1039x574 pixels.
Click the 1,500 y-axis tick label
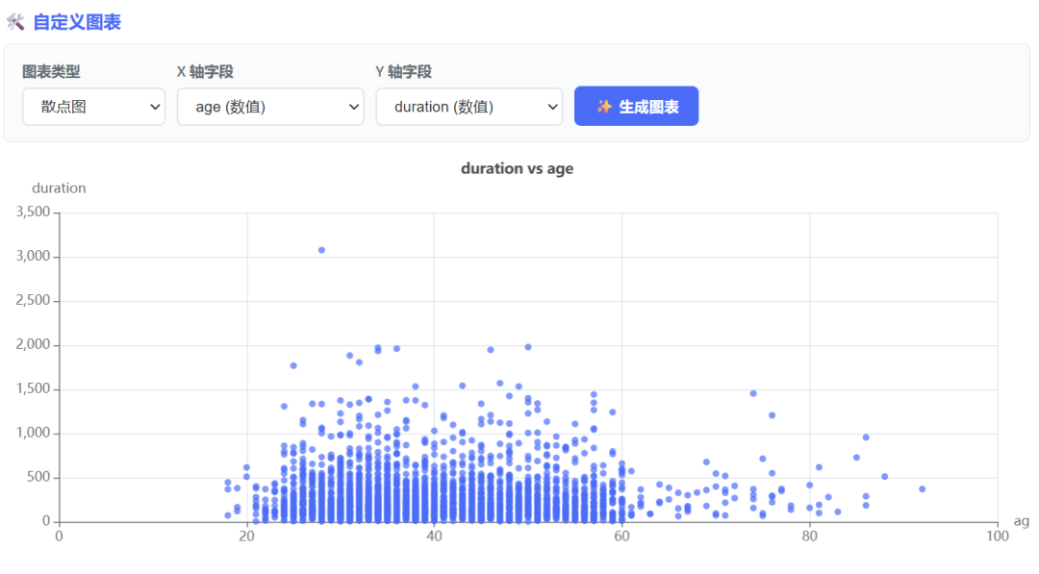pos(33,388)
